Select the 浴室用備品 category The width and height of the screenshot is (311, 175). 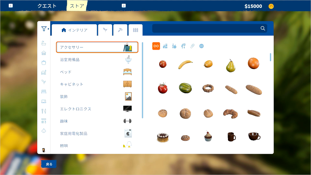click(97, 60)
